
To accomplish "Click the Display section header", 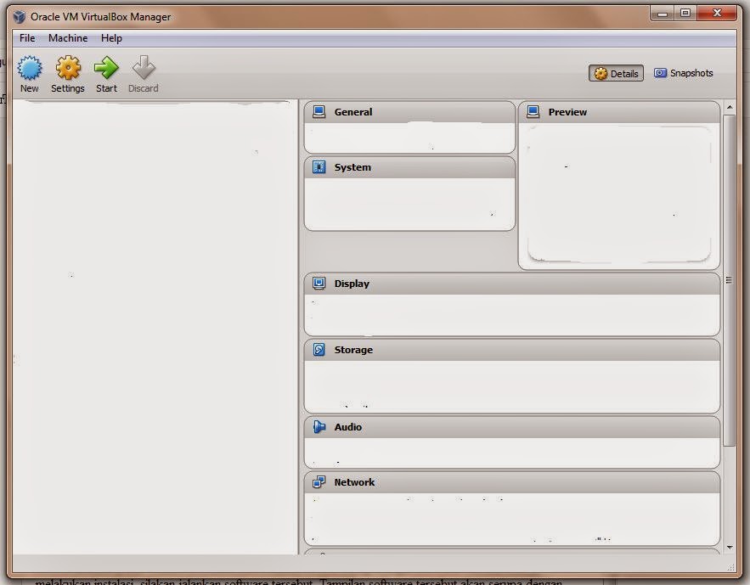I will click(512, 284).
